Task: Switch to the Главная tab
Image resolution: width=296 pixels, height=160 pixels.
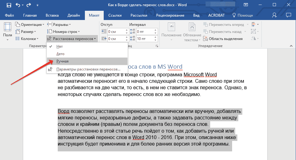Action: click(x=30, y=15)
